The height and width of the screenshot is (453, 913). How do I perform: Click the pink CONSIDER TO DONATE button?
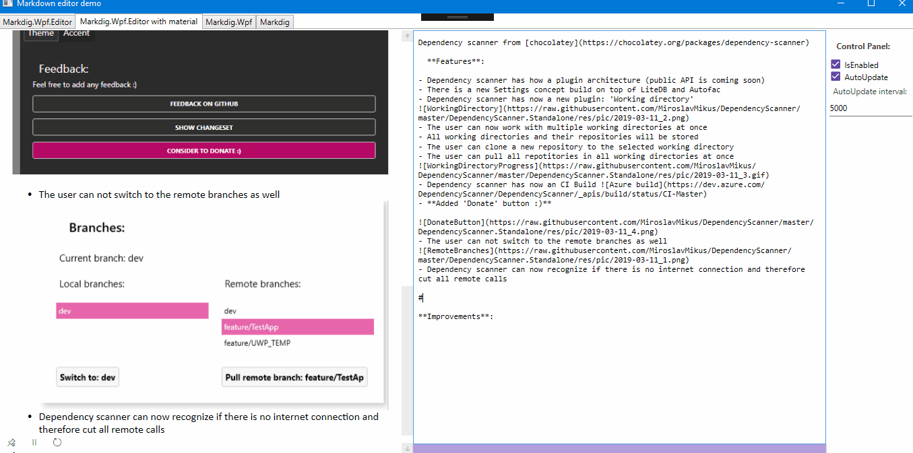[204, 151]
